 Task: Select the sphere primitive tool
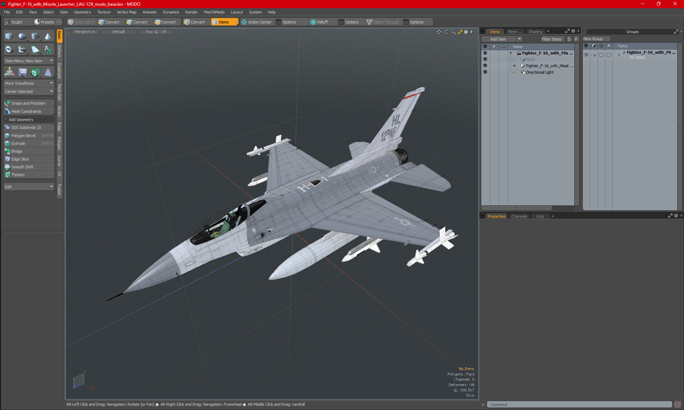[x=22, y=36]
